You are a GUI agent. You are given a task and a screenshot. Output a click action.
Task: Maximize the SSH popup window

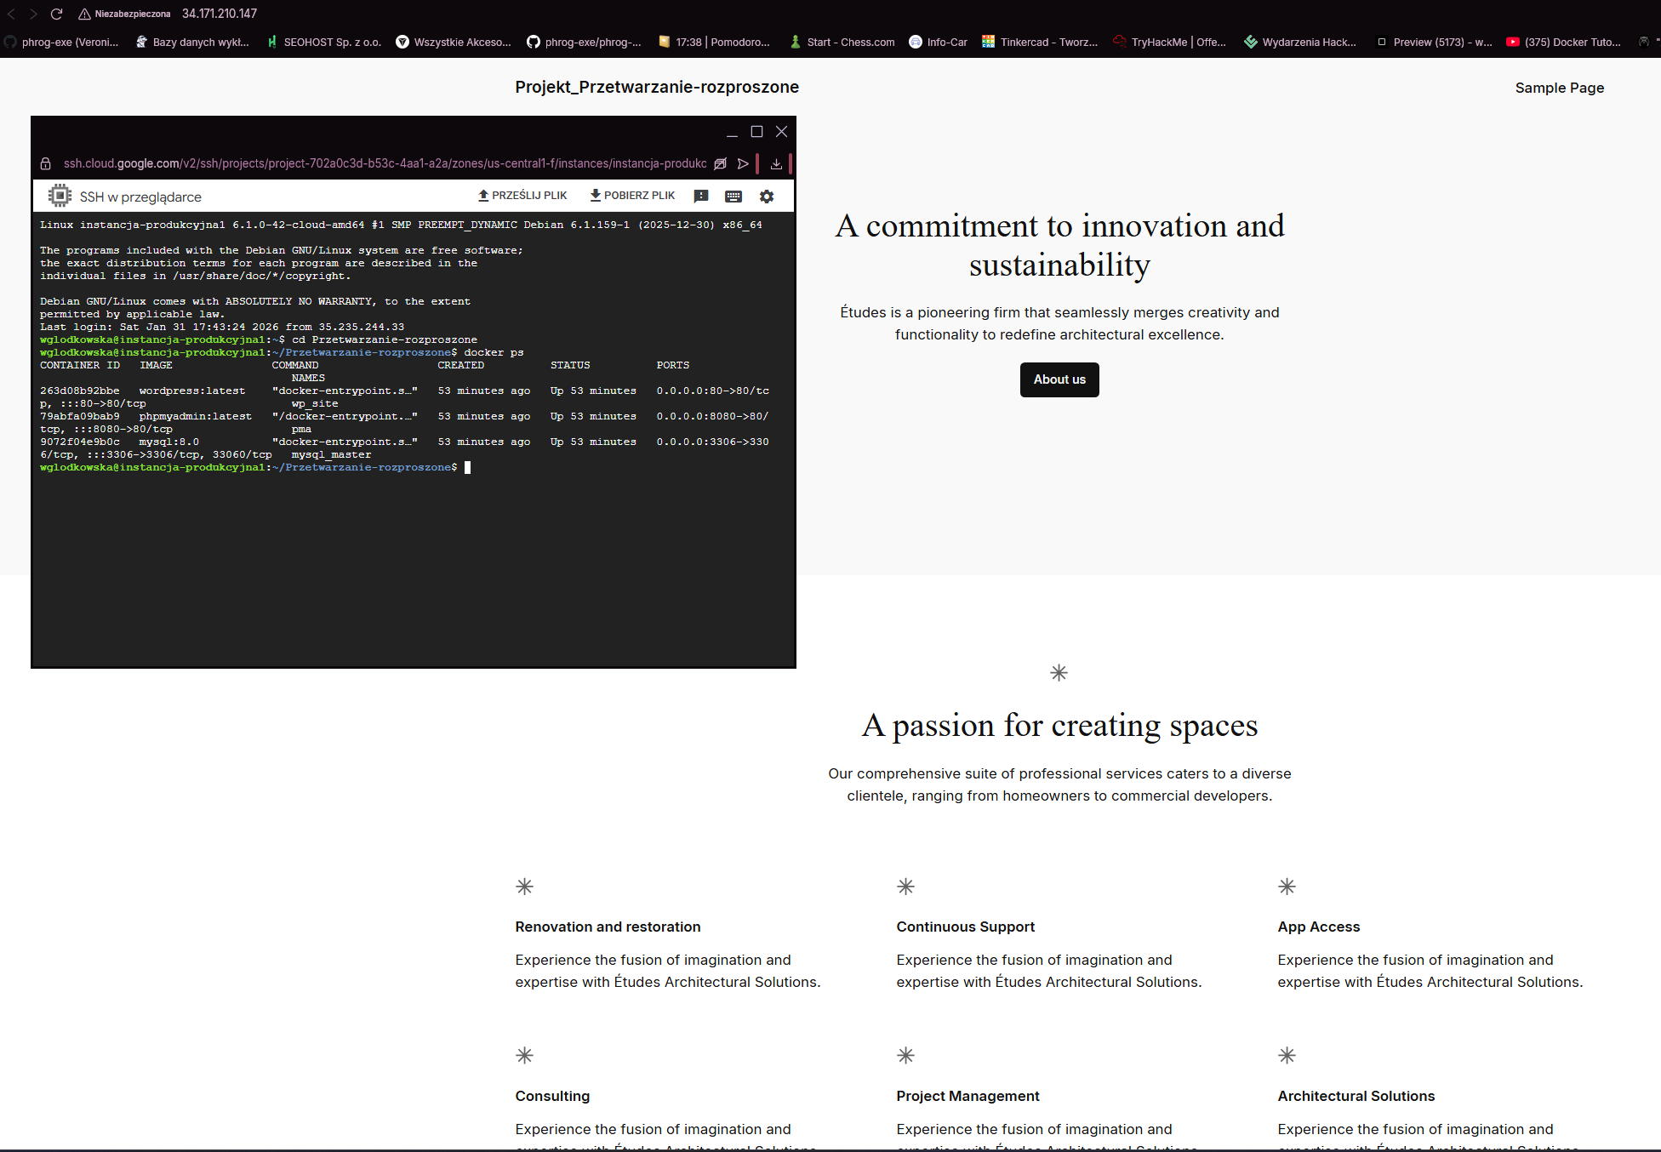(756, 132)
